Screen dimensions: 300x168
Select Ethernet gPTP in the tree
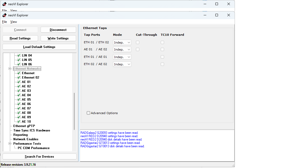tap(24, 126)
